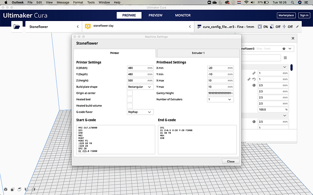Click the star icon in profile selector

(x=284, y=48)
